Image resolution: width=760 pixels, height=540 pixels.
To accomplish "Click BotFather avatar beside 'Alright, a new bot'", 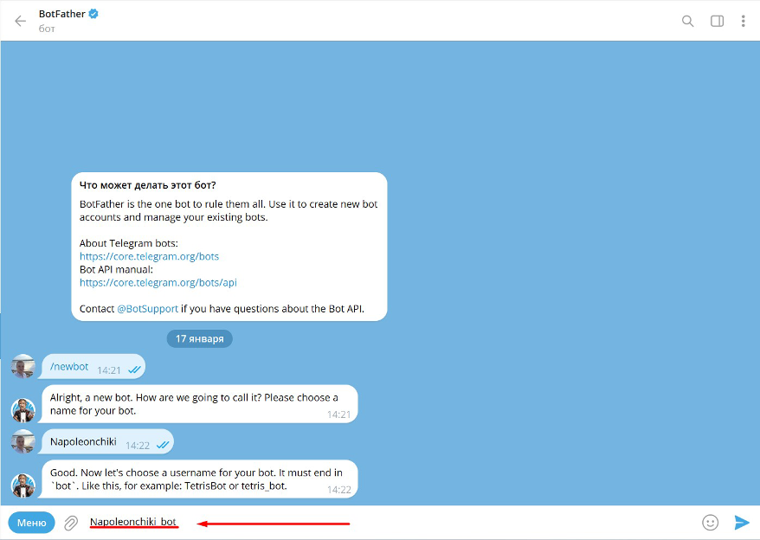I will [23, 410].
